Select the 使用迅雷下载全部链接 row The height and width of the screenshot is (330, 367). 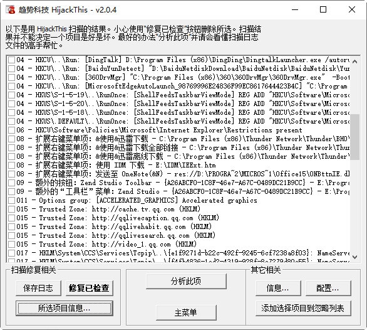179,148
